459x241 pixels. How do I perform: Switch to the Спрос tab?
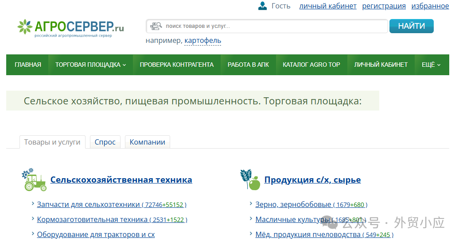[x=105, y=142]
